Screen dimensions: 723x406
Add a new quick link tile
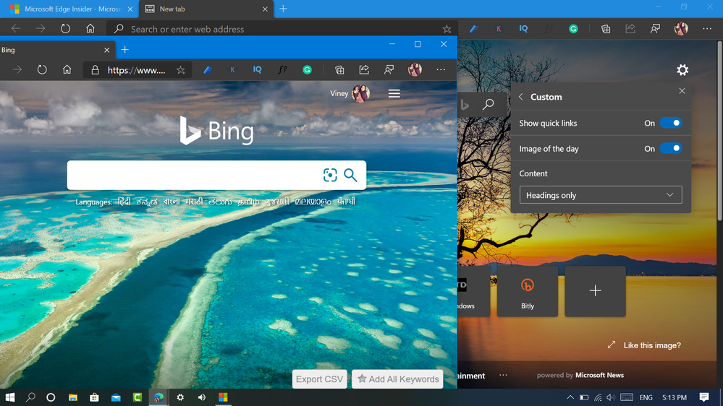(596, 291)
